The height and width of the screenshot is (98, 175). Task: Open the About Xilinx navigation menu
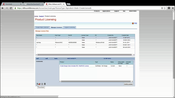tap(133, 11)
